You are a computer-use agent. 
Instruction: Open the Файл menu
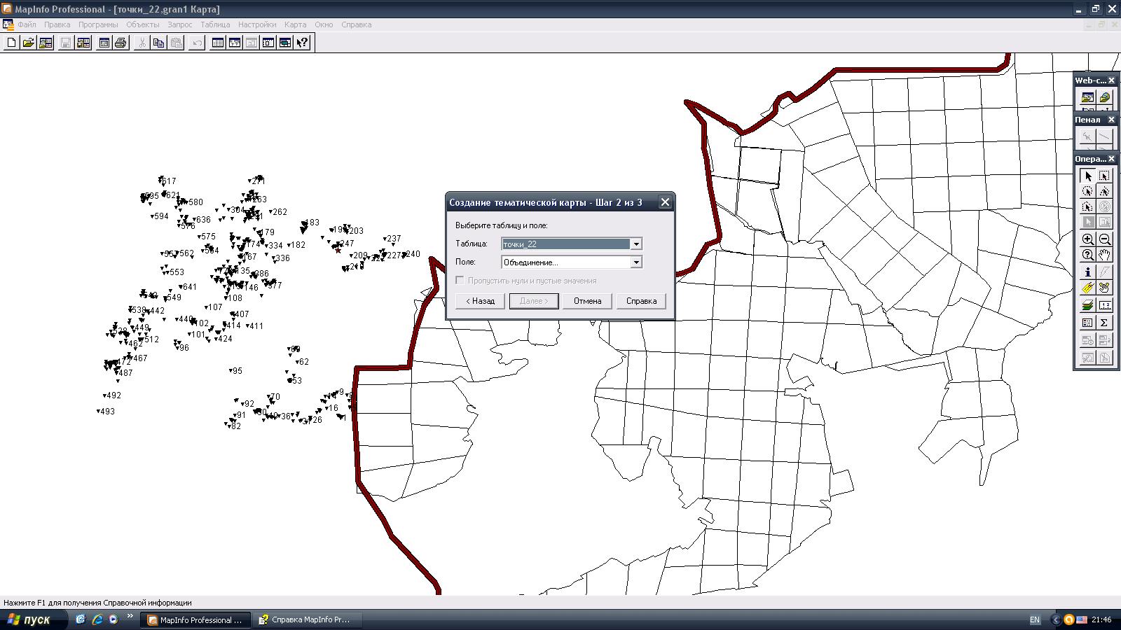click(27, 24)
